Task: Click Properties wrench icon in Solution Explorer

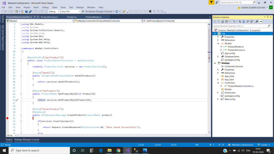Action: (x=257, y=21)
